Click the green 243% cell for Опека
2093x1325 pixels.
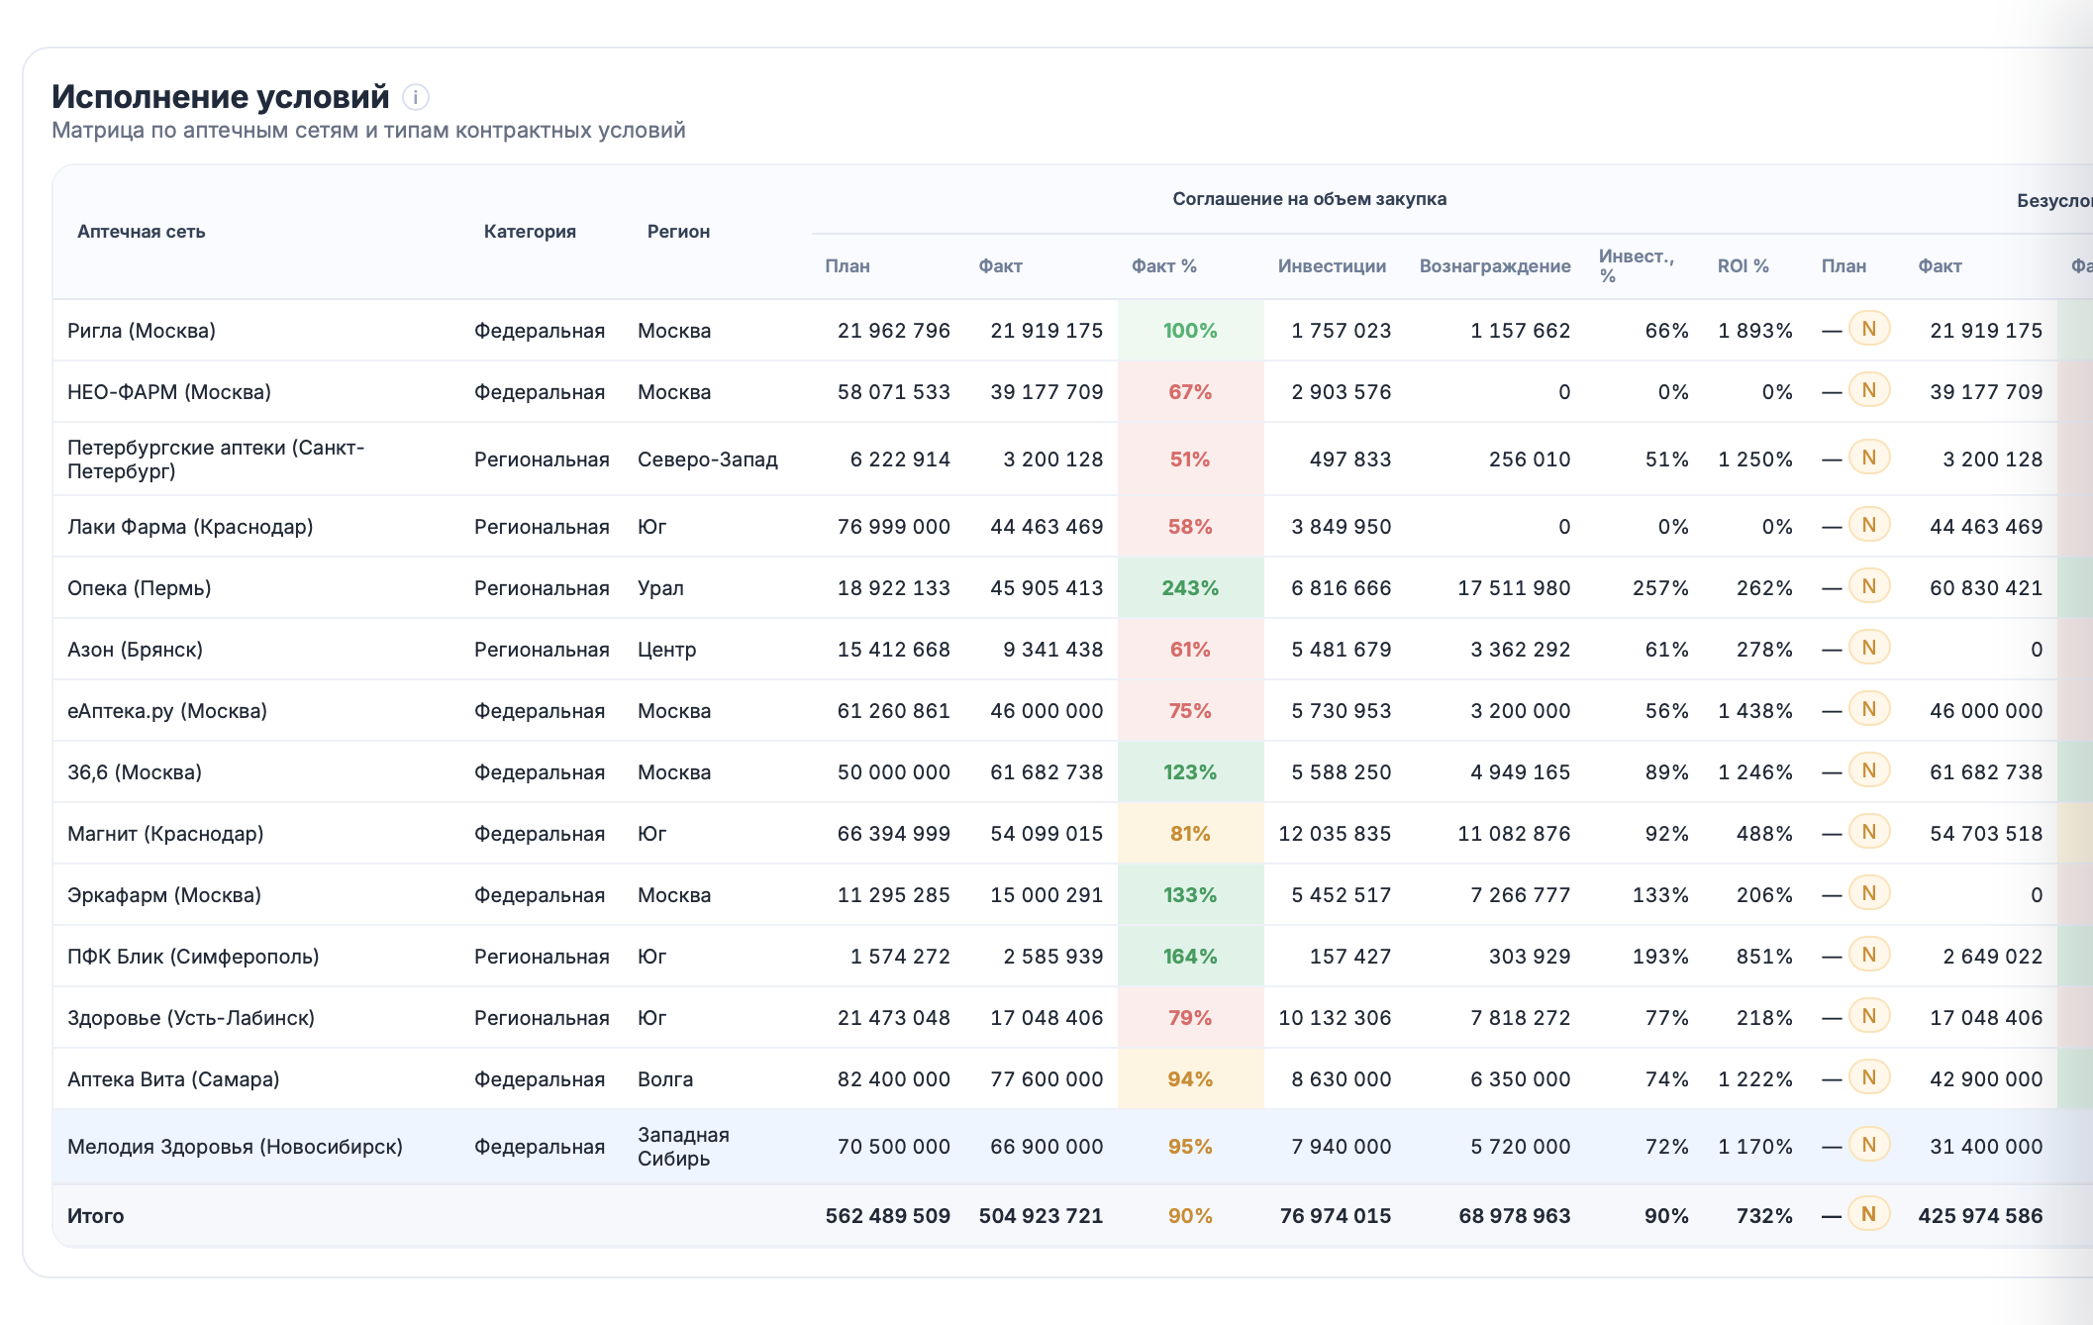pos(1190,587)
